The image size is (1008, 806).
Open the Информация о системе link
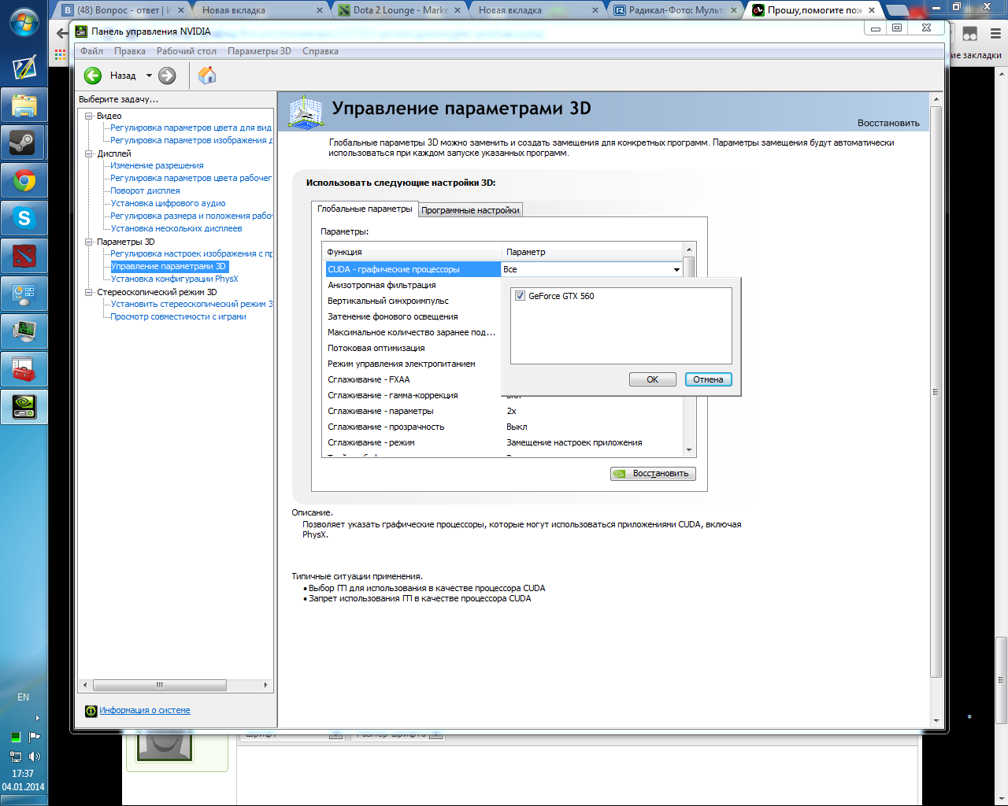coord(144,710)
